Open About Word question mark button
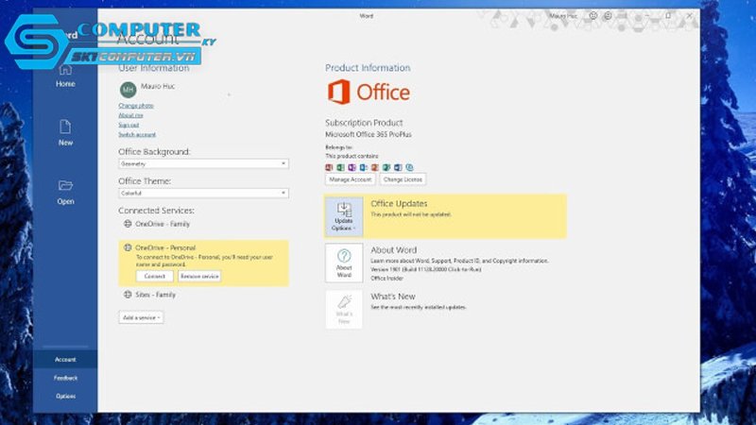 point(344,263)
